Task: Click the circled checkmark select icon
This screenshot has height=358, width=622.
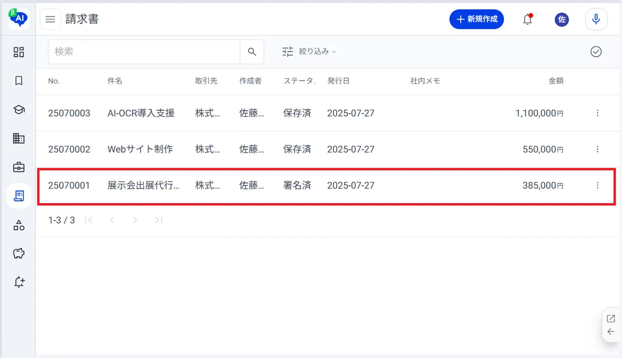Action: point(596,52)
